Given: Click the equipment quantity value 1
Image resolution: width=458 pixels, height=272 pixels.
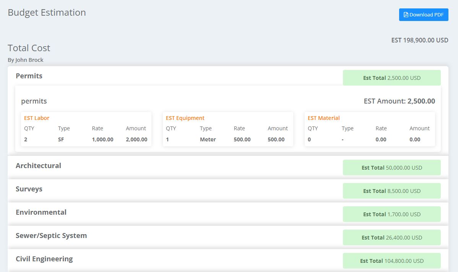Looking at the screenshot, I should tap(167, 139).
